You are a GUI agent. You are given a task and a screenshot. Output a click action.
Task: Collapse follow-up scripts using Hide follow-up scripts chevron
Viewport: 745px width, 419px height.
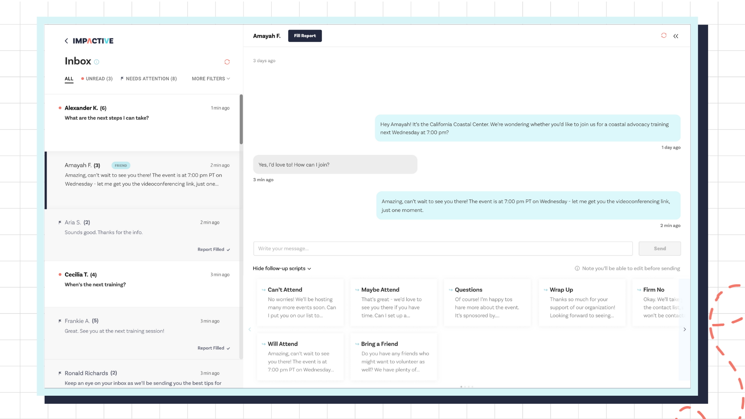click(x=282, y=268)
